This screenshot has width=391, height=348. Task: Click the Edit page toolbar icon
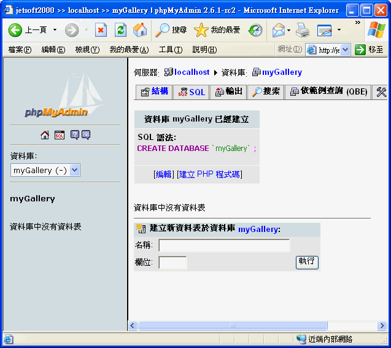point(324,30)
